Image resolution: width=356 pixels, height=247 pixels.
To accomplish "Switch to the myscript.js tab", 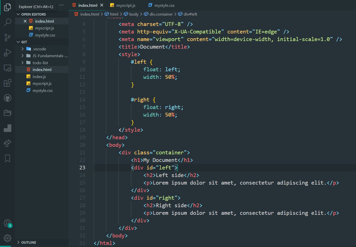I will 126,5.
